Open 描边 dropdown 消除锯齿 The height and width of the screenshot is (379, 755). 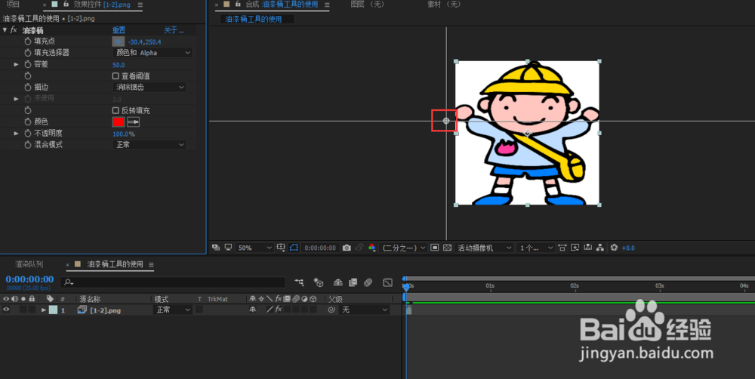pos(149,88)
